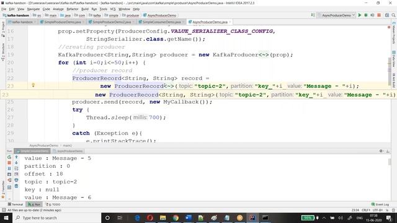
Task: Hide the Run panel with the minimize icon
Action: click(388, 151)
